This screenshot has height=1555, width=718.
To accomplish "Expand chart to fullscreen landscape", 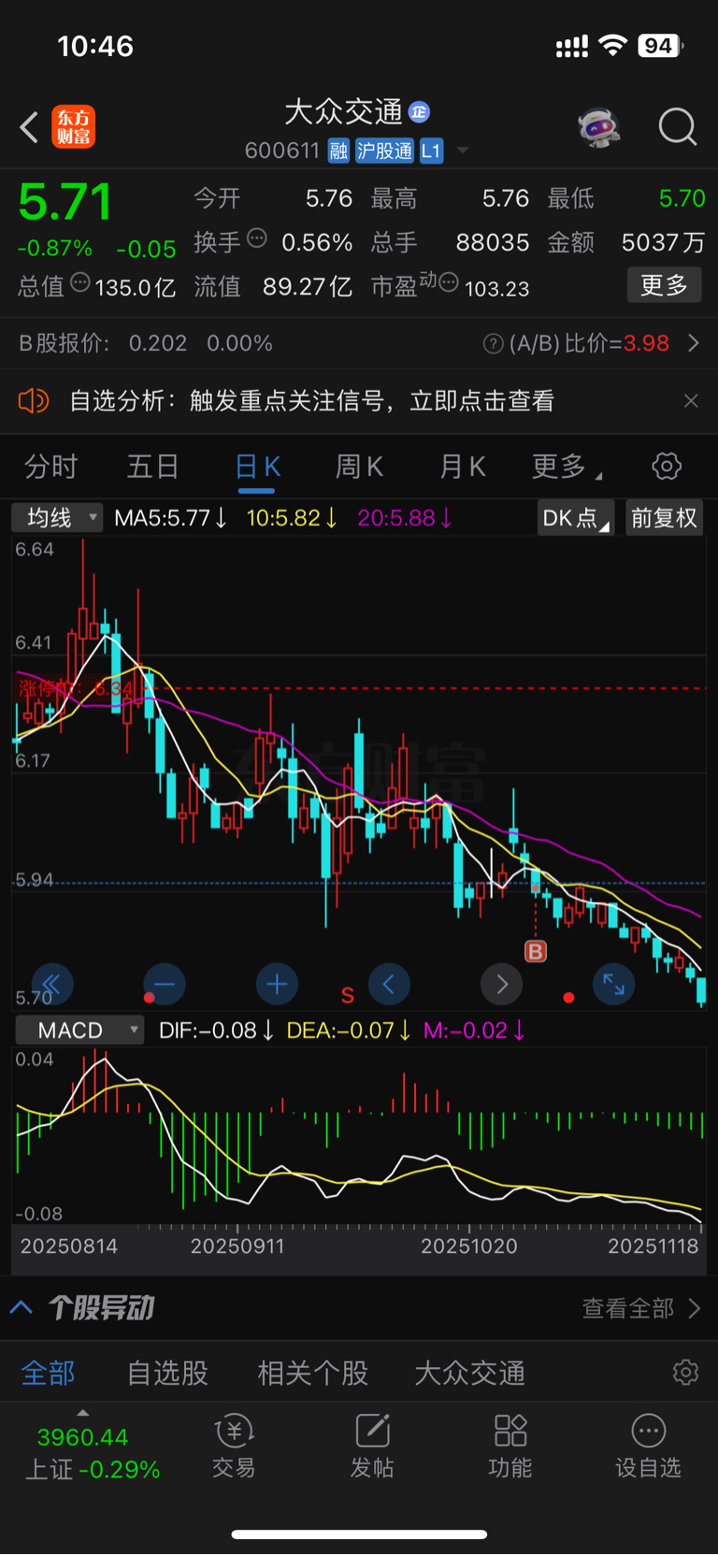I will point(614,984).
